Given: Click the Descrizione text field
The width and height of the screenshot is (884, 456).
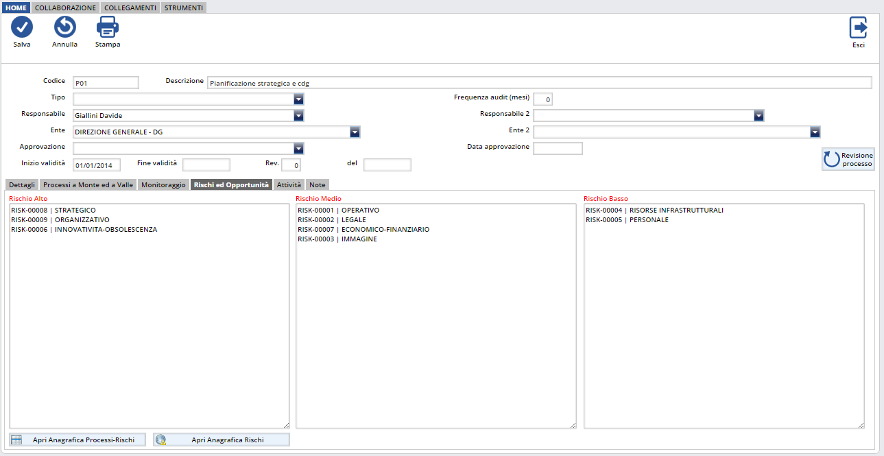Looking at the screenshot, I should [539, 83].
